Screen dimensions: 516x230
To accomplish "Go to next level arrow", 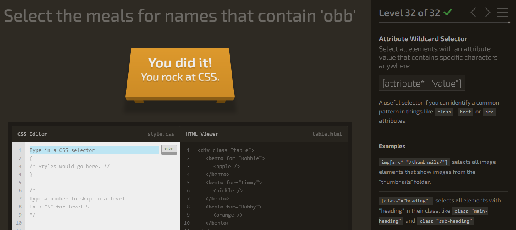I will 487,13.
